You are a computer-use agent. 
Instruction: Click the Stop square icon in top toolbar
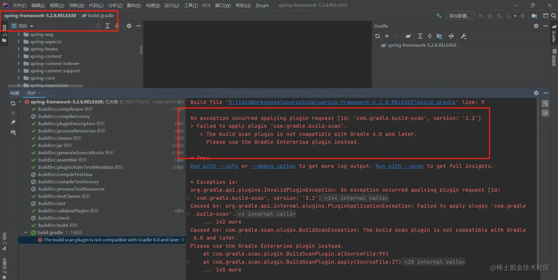tap(523, 16)
